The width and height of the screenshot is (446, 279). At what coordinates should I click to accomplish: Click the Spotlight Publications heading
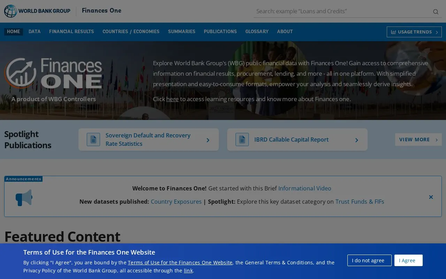point(28,139)
